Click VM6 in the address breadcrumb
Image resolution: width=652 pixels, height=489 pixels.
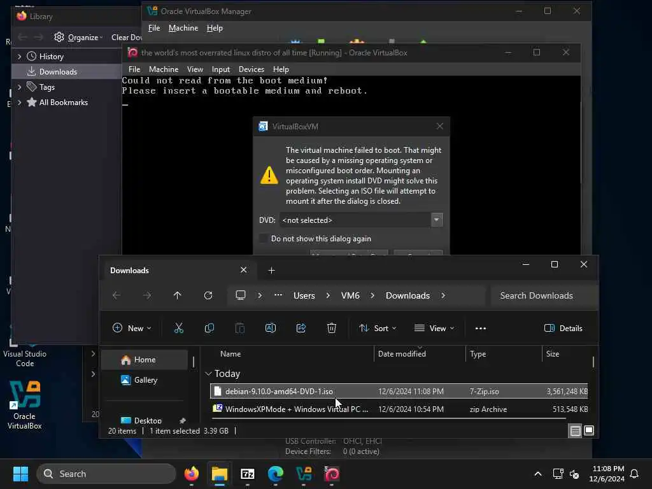coord(350,295)
